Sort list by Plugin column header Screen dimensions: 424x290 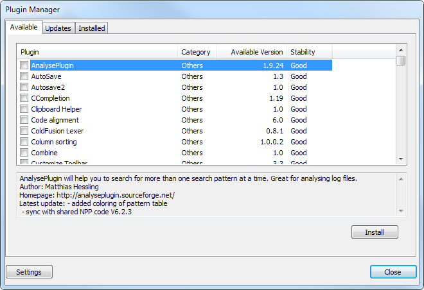pos(96,52)
